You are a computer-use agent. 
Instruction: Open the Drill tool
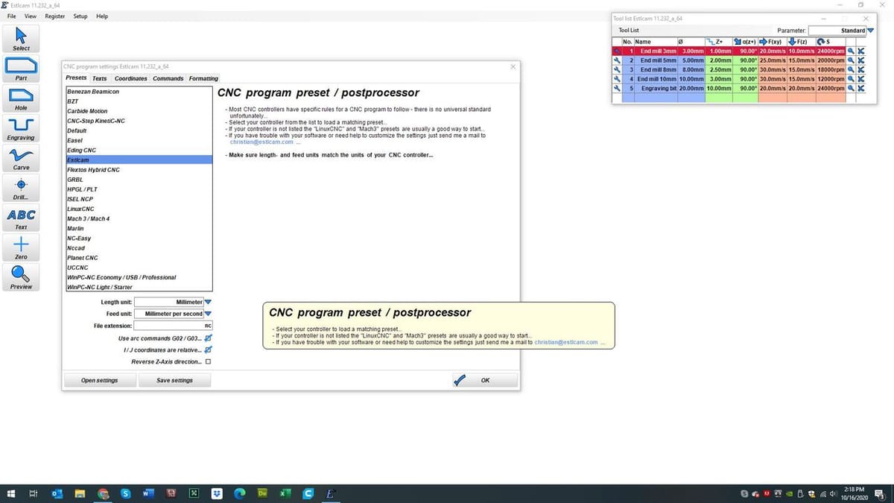[x=21, y=188]
